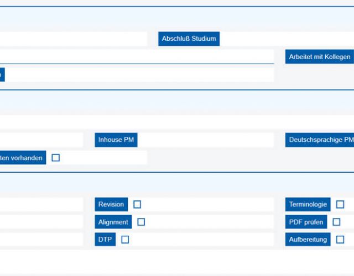
Task: Click the field left of Arbeitet mit Kollegen
Action: click(x=138, y=57)
